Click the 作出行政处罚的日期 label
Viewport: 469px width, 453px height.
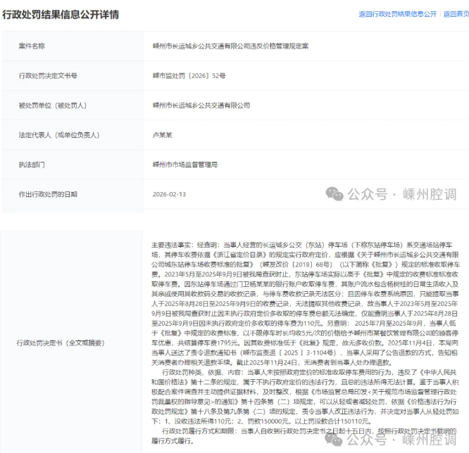pyautogui.click(x=48, y=193)
